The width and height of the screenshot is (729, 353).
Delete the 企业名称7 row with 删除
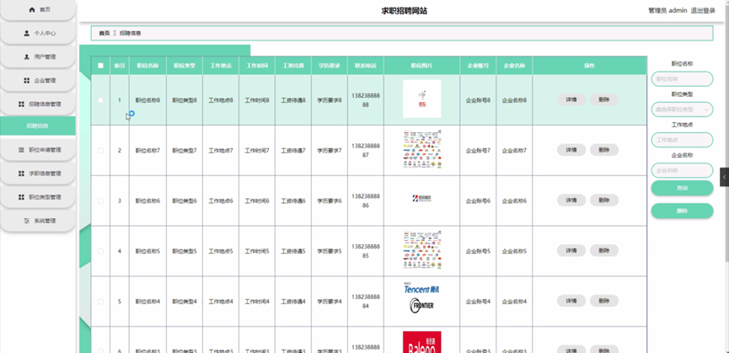604,150
